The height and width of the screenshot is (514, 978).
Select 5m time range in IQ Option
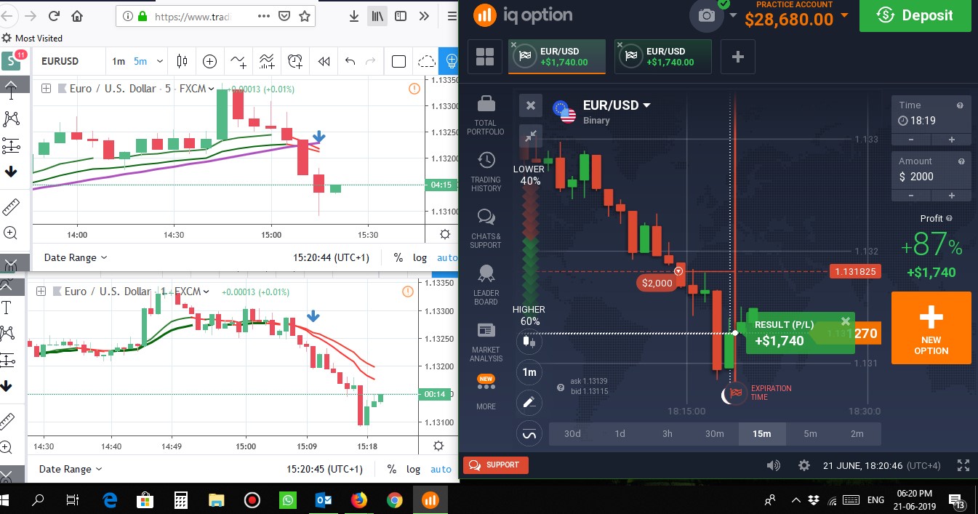click(810, 434)
